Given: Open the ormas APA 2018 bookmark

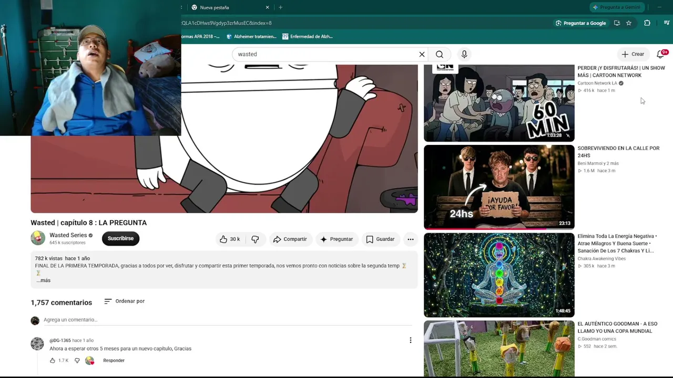Looking at the screenshot, I should click(200, 37).
